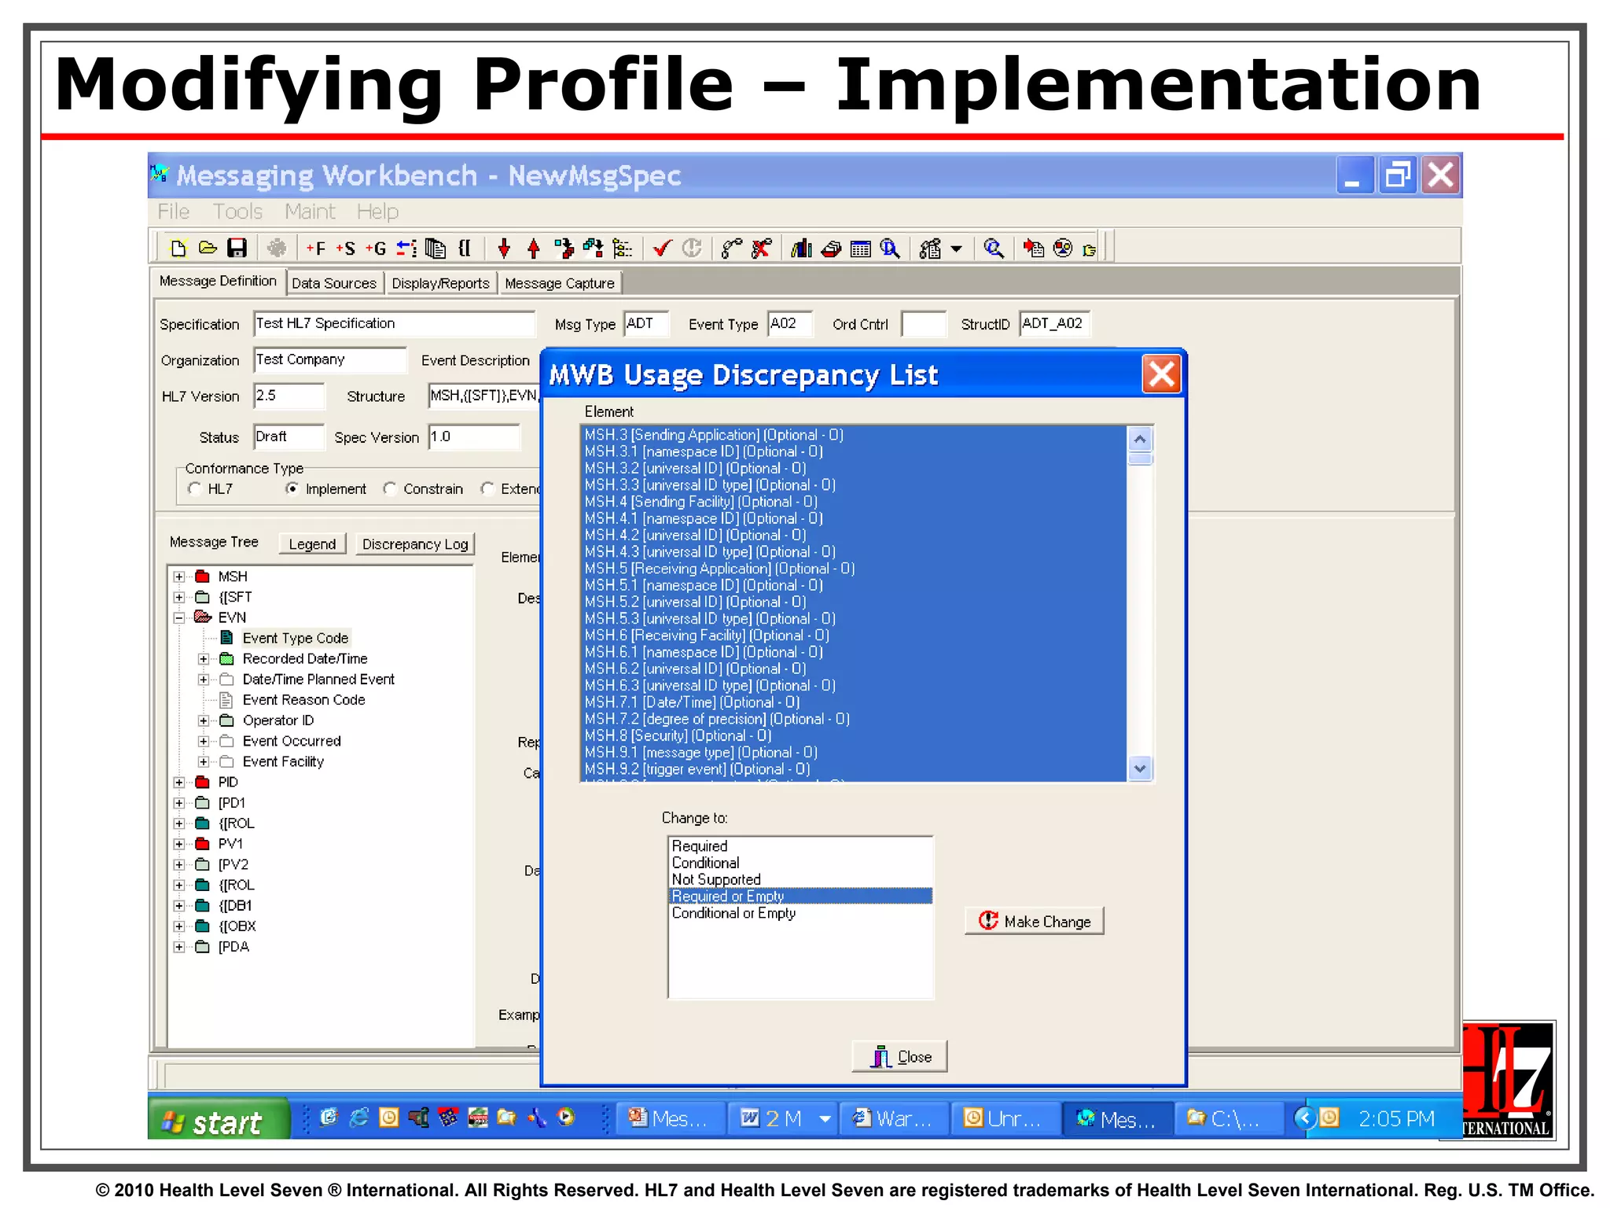Viewport: 1610px width, 1208px height.
Task: Click the link nodes toolbar icon
Action: coord(731,249)
